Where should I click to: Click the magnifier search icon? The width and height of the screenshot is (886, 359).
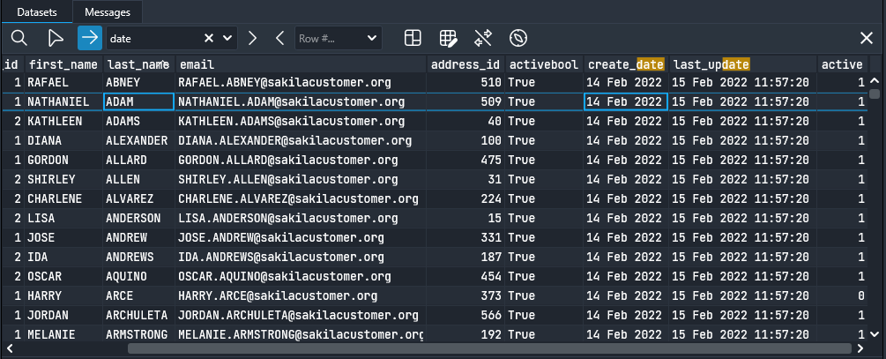pyautogui.click(x=19, y=38)
